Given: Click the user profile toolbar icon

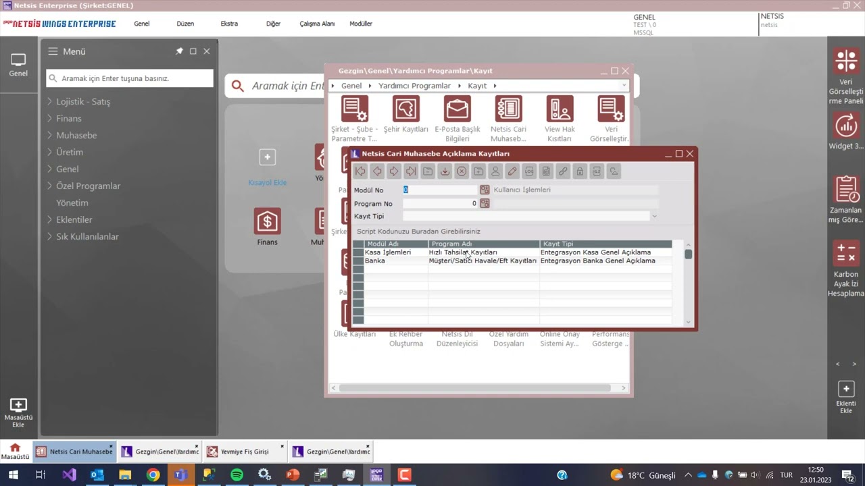Looking at the screenshot, I should [495, 171].
